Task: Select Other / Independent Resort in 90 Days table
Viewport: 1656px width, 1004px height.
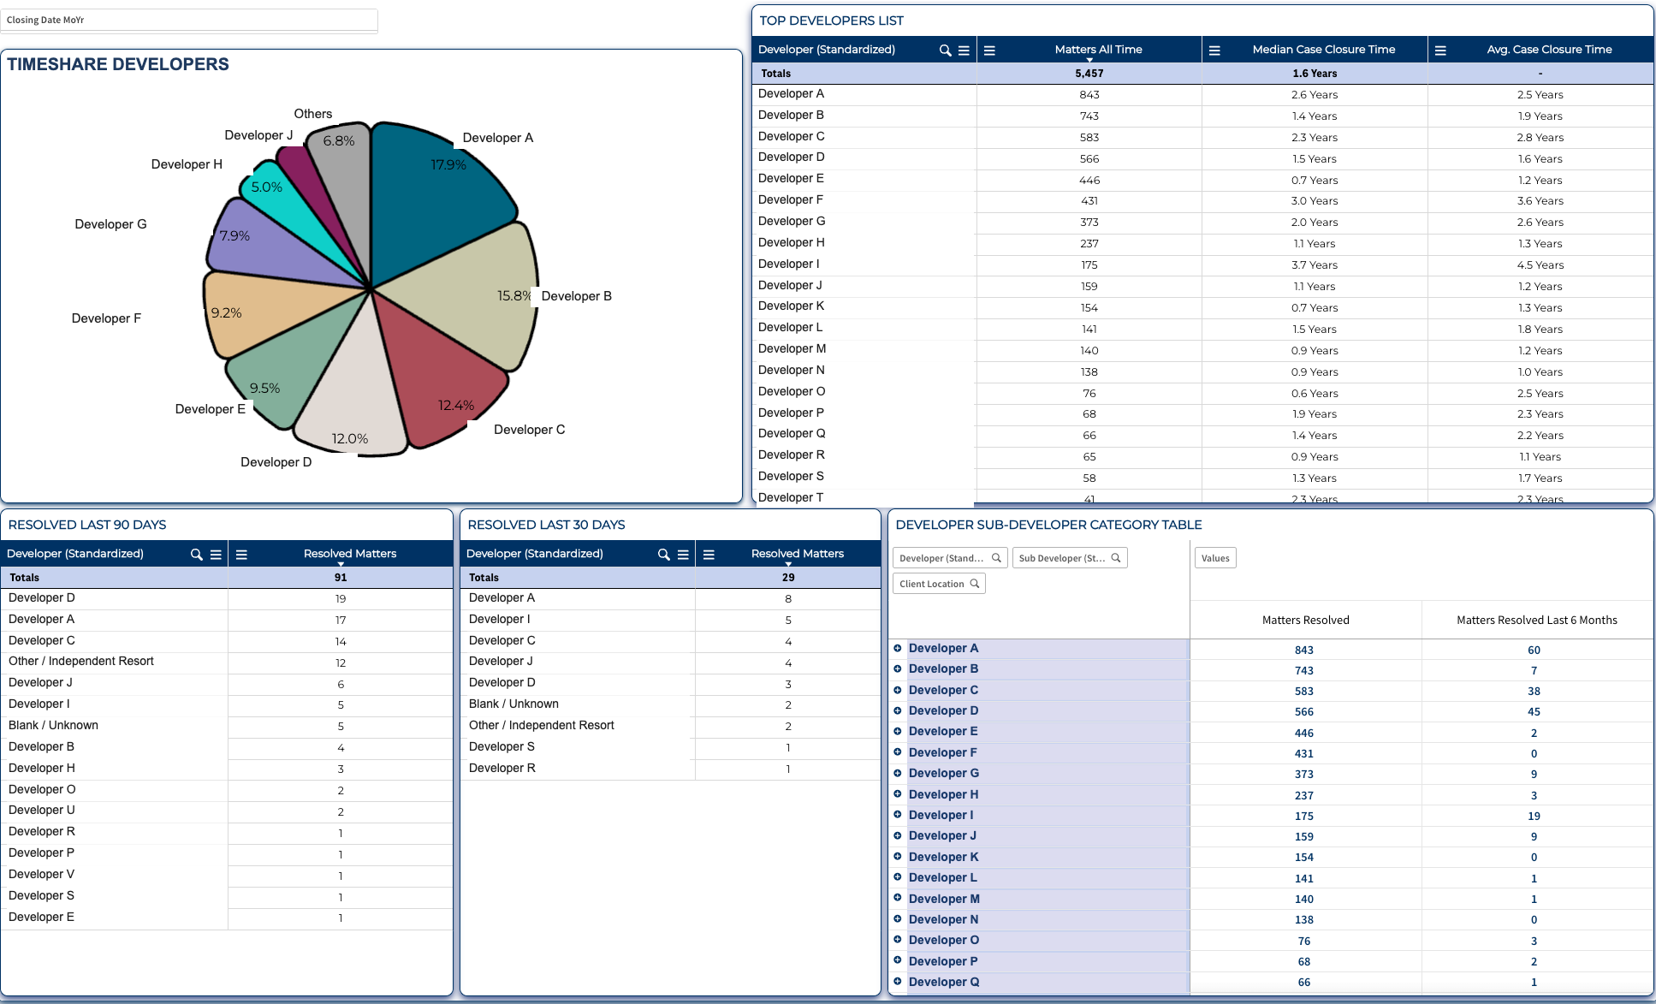Action: (x=227, y=662)
